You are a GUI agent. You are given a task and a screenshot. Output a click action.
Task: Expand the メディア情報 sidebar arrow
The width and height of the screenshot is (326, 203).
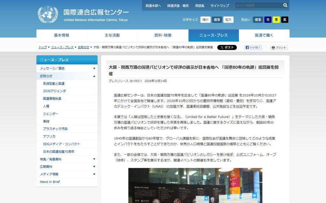click(x=94, y=174)
